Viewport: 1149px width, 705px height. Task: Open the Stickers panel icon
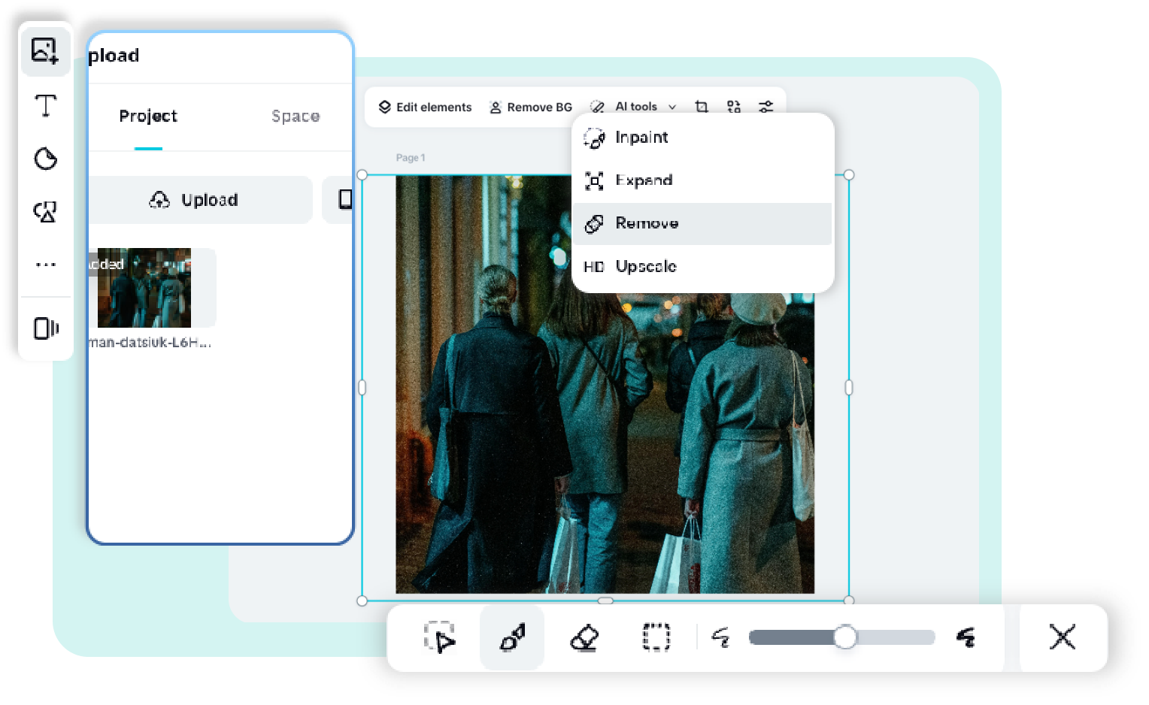46,159
